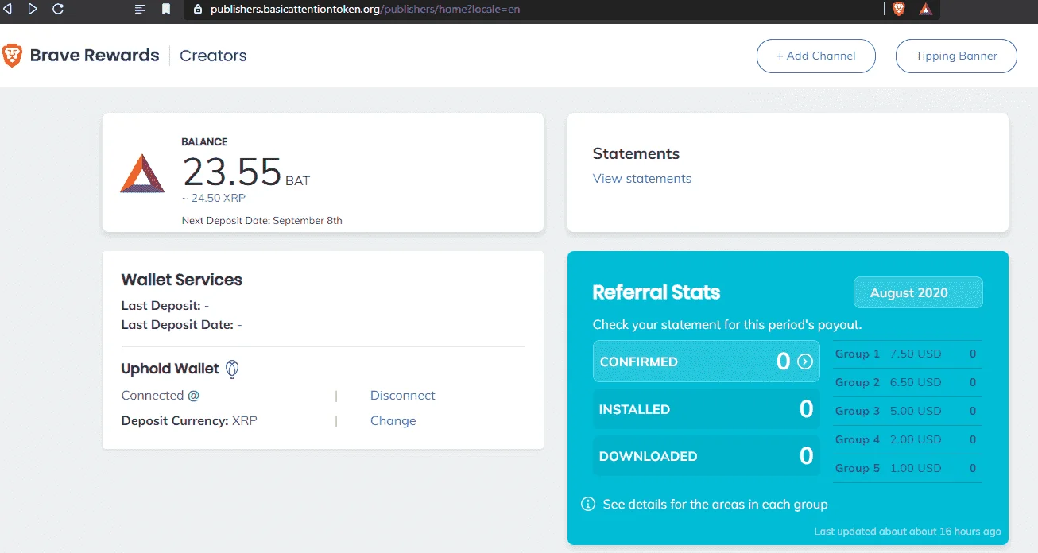Select the INSTALLED stats row
The width and height of the screenshot is (1038, 553).
(x=707, y=409)
